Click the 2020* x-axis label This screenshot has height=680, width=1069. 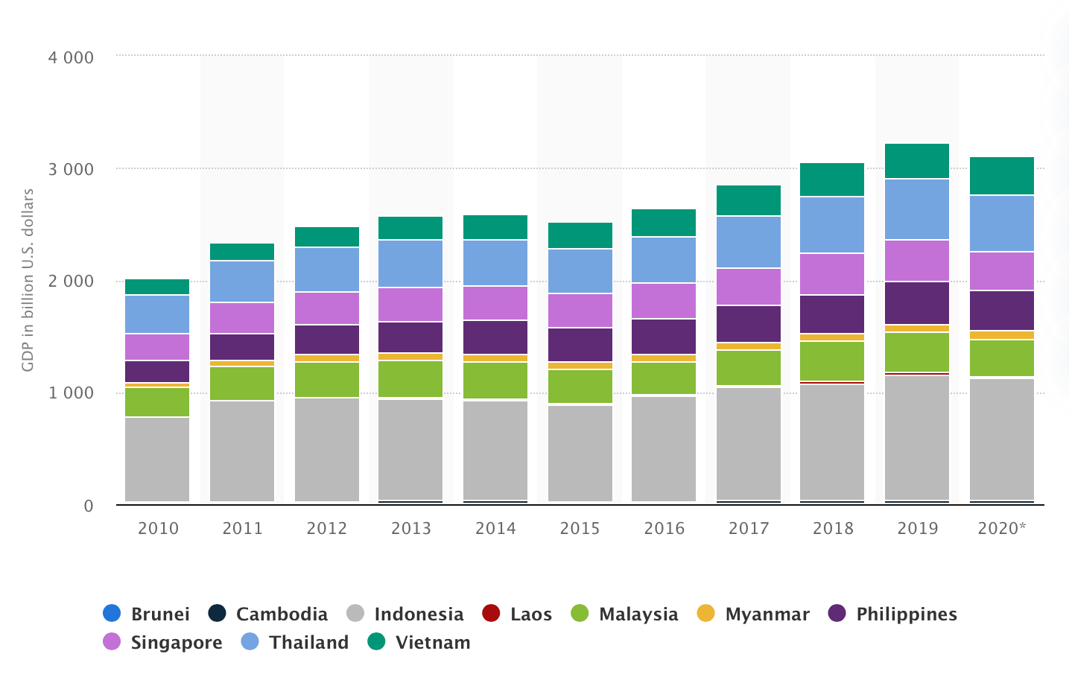[x=1002, y=528]
